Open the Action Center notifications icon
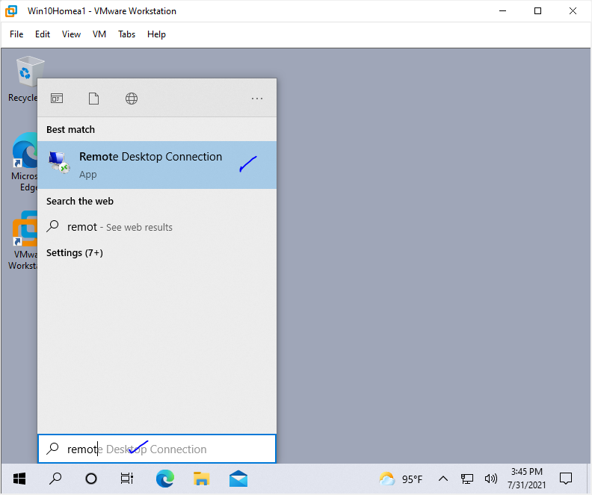Viewport: 592px width, 495px height. tap(566, 479)
